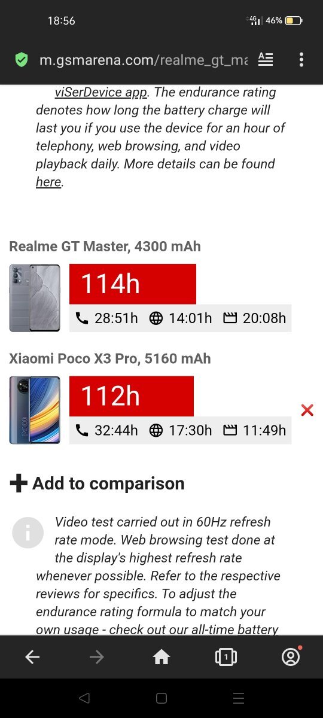Follow the 'here' details link
The height and width of the screenshot is (718, 323).
point(48,182)
